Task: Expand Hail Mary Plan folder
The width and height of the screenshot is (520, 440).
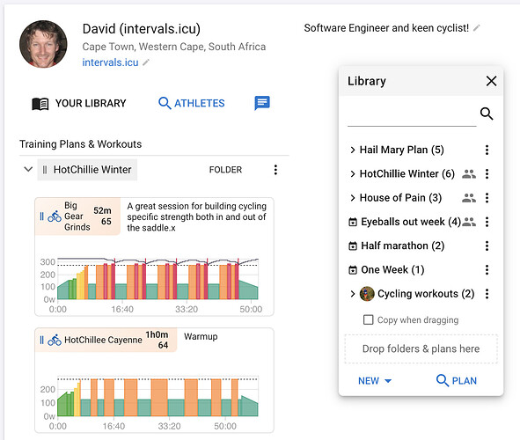Action: 353,150
